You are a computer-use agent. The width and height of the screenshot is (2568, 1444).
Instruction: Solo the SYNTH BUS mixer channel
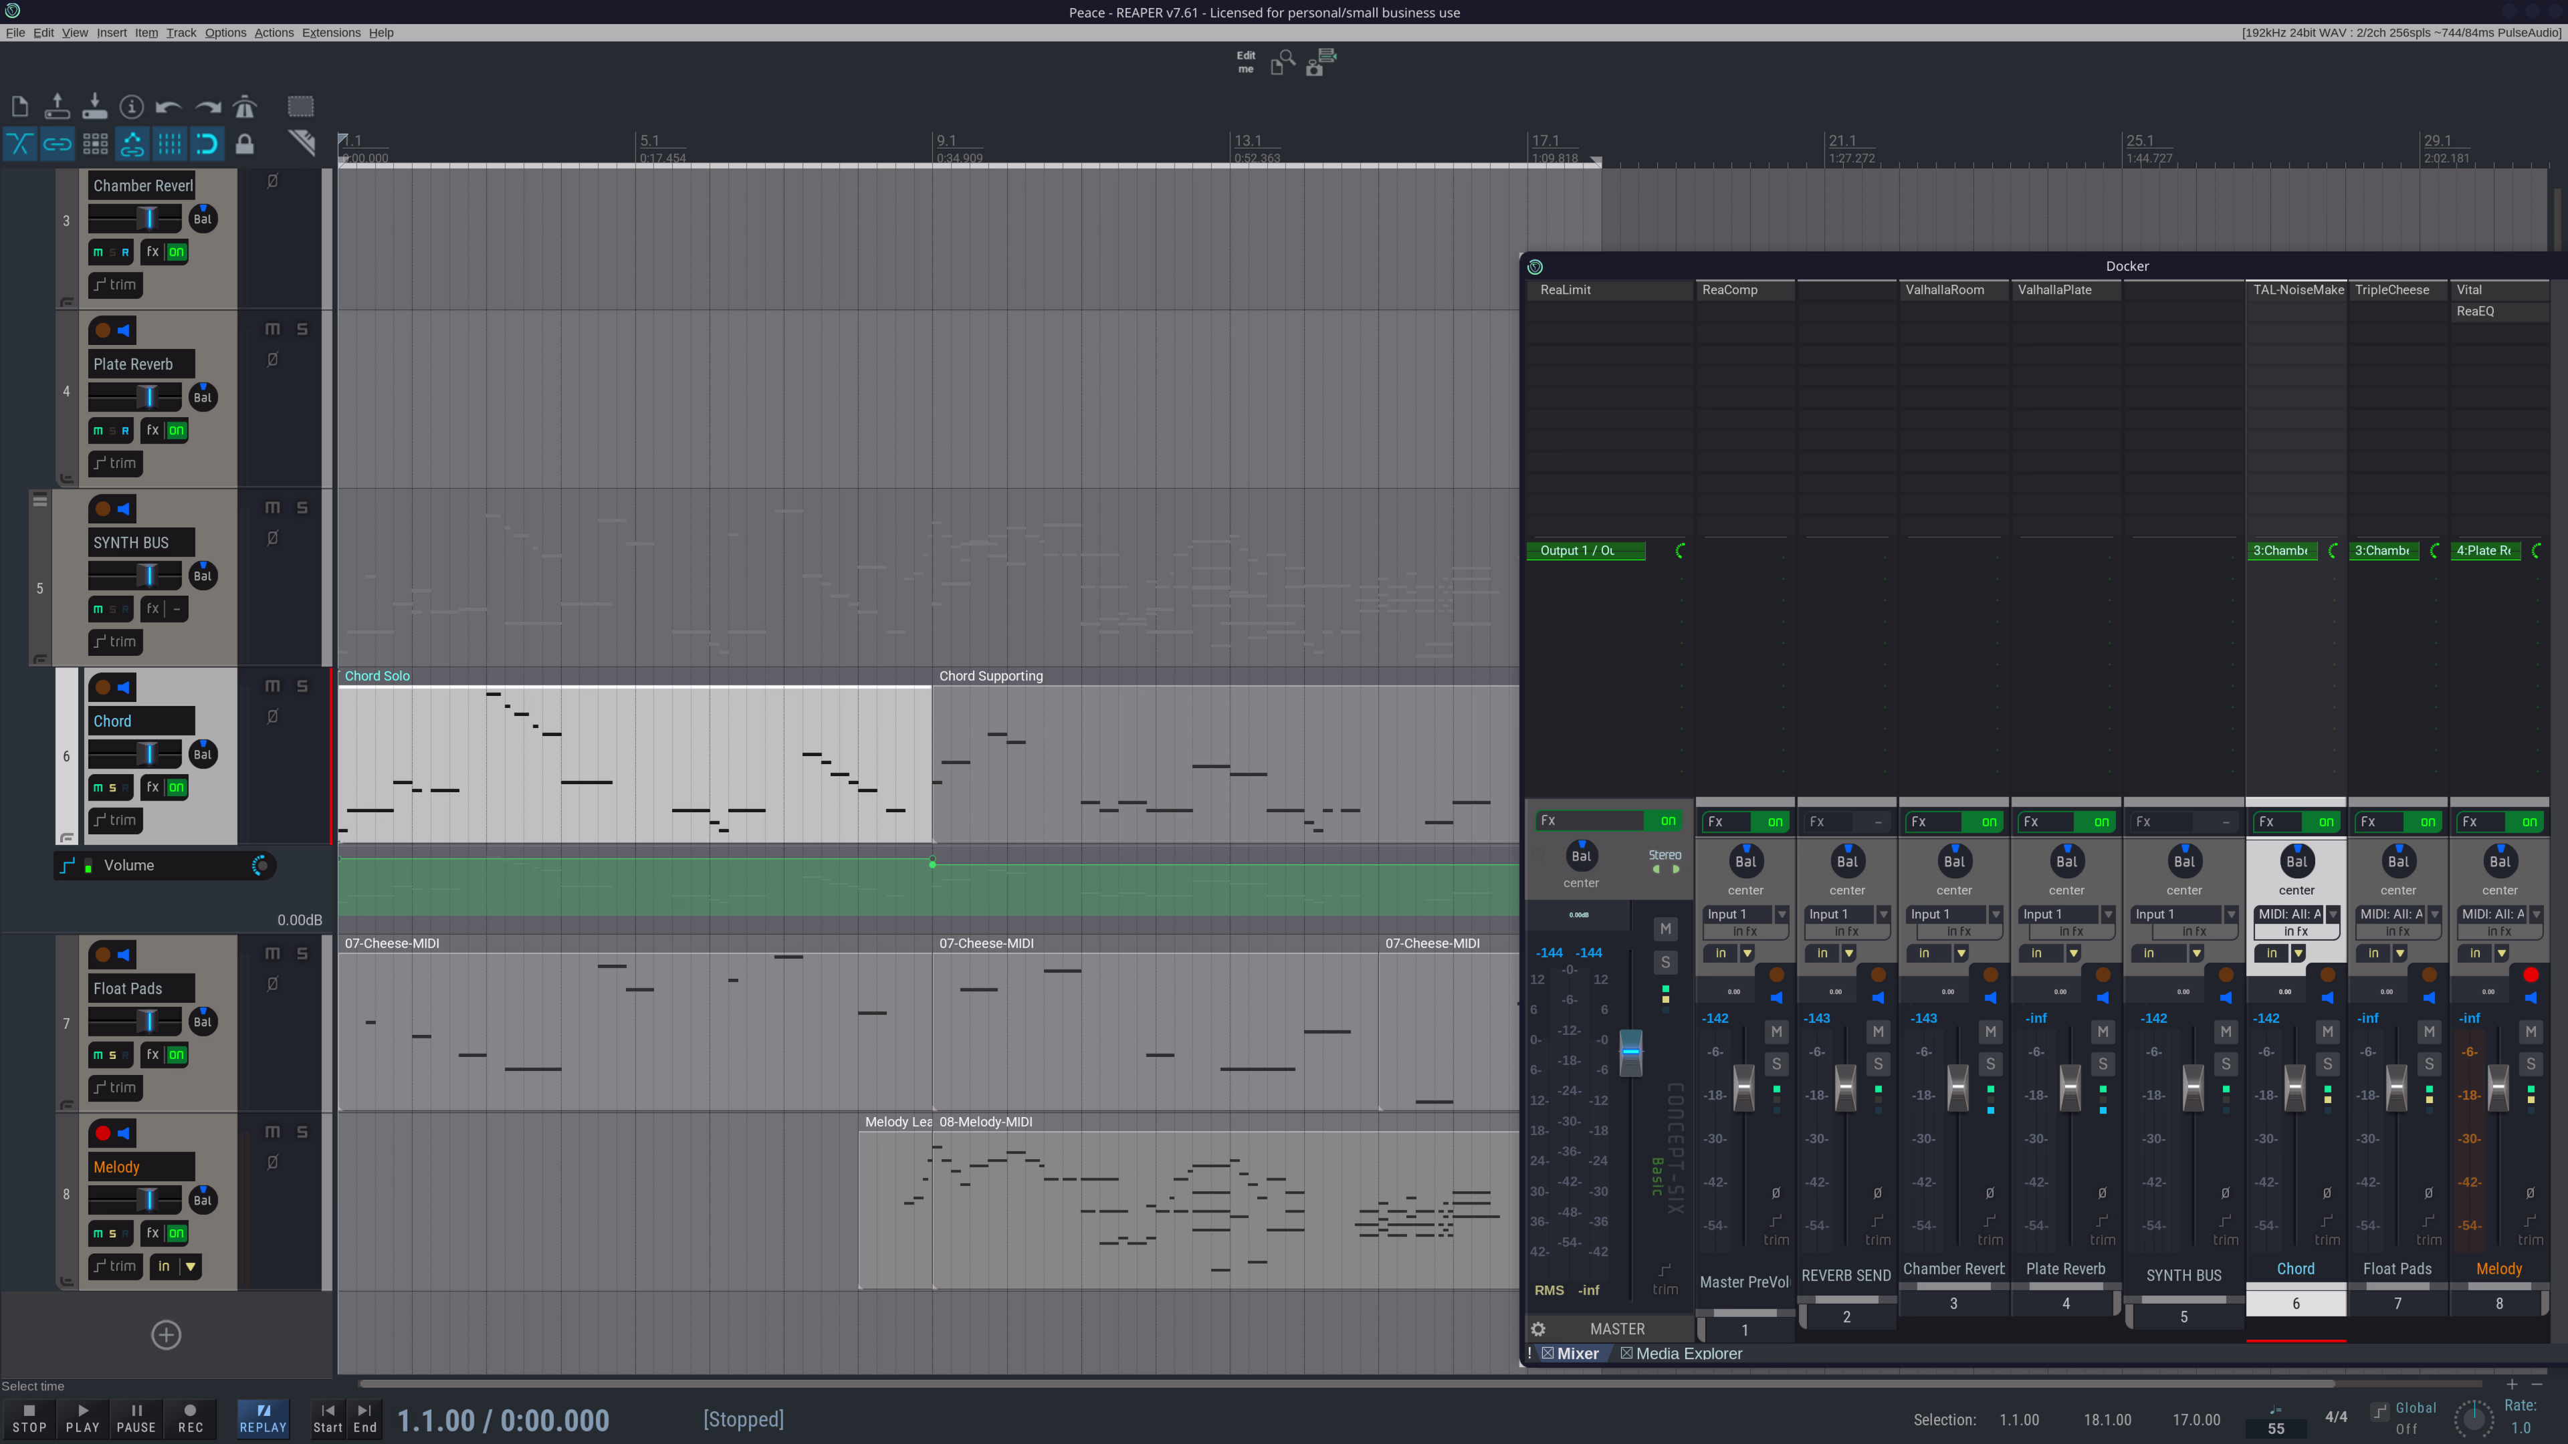pyautogui.click(x=2226, y=1064)
